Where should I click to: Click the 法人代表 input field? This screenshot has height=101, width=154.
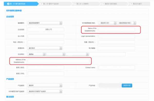point(46,36)
